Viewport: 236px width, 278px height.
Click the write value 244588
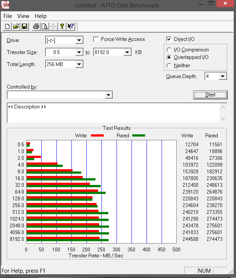click(x=191, y=239)
